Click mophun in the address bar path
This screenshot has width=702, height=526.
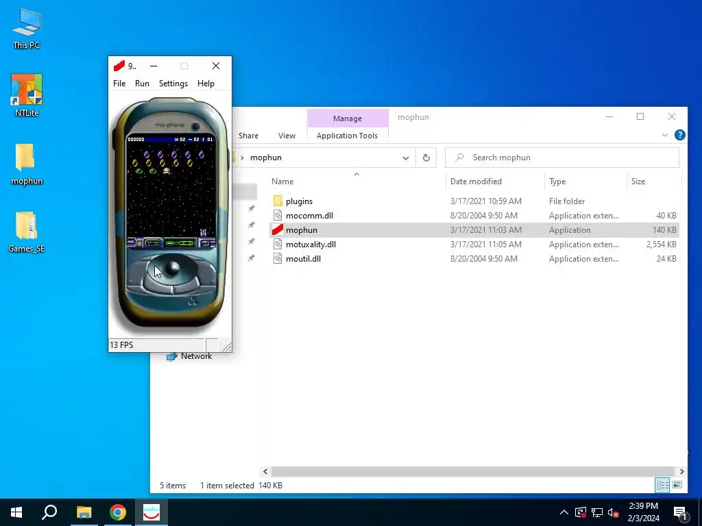266,158
